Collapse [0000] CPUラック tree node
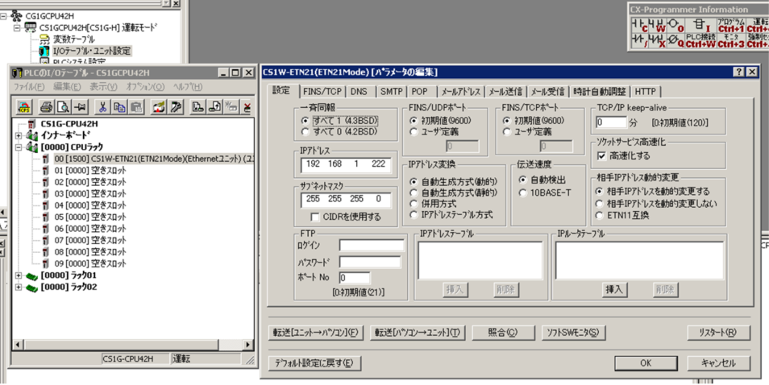 [19, 147]
